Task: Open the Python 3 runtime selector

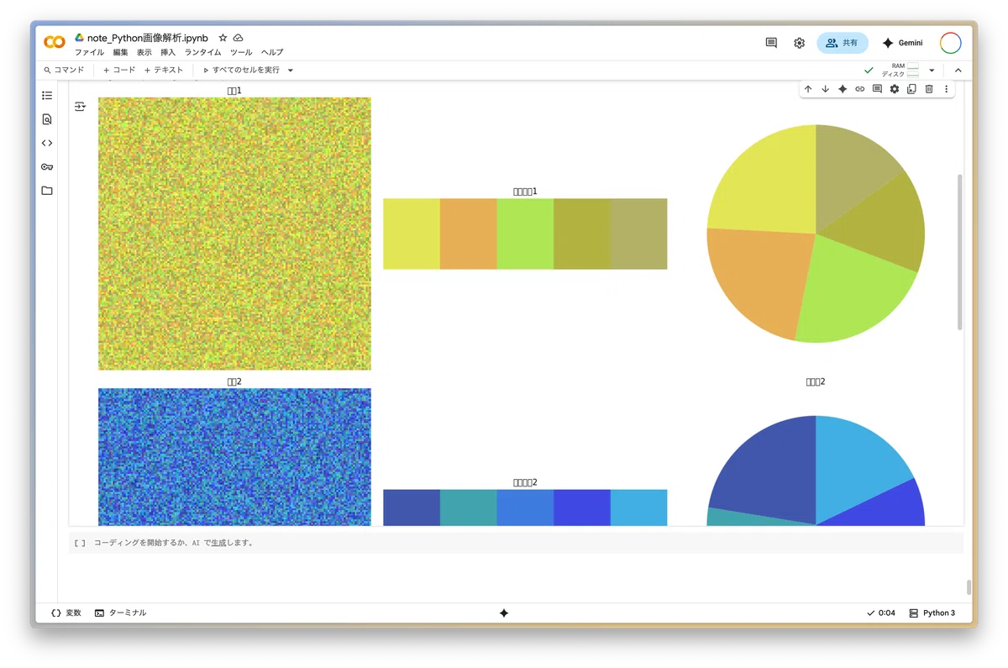Action: [x=932, y=613]
